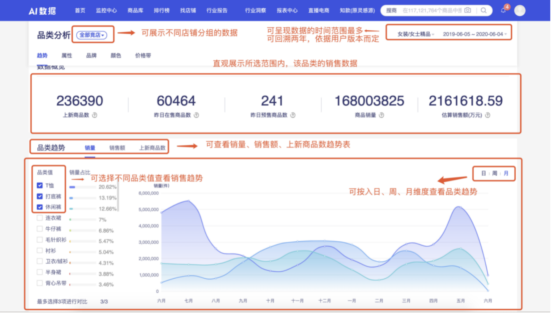Check the 半身裙 checkbox
This screenshot has height=313, width=551.
click(x=39, y=272)
